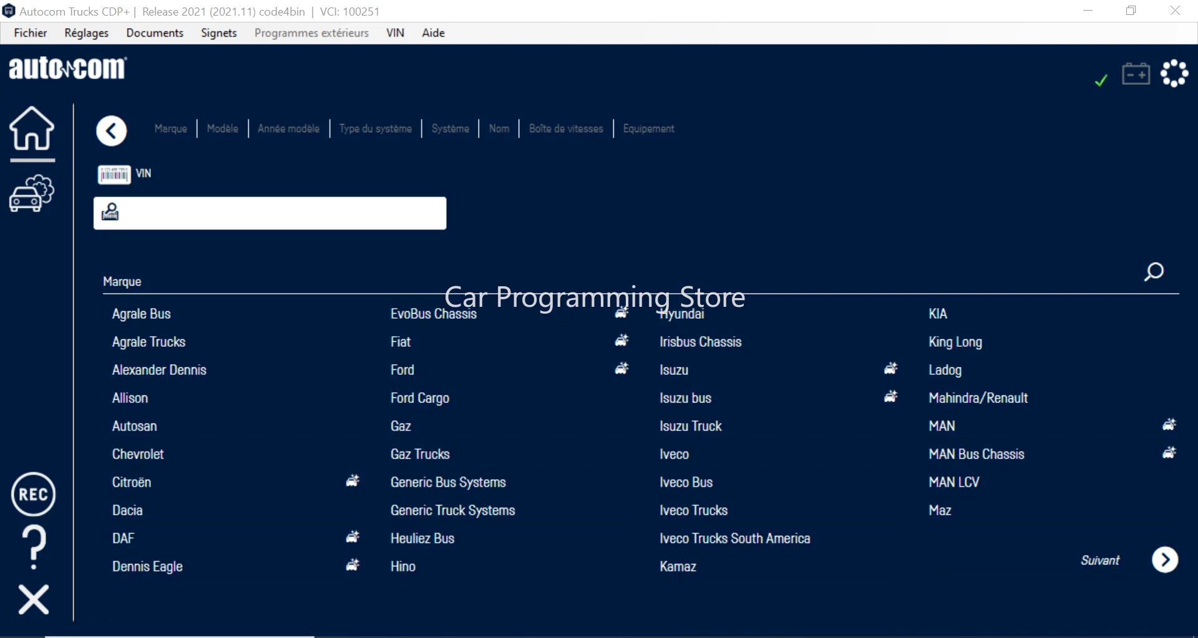Open the Aide menu
1198x638 pixels.
[x=434, y=33]
